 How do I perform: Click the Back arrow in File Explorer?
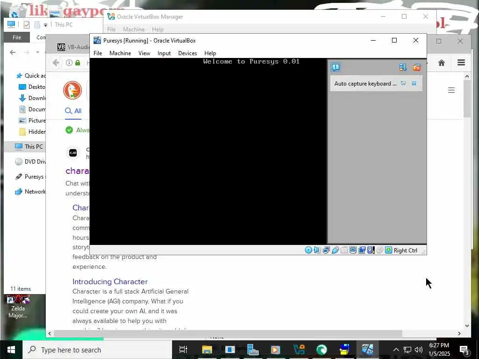coord(13,52)
